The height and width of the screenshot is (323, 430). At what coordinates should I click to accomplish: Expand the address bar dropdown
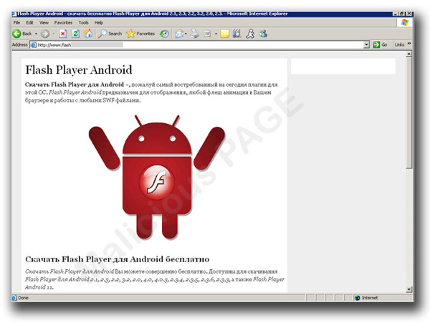click(x=366, y=44)
